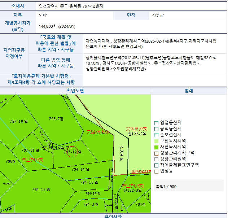Click the 임업용산지 legend label text

[x=171, y=123]
